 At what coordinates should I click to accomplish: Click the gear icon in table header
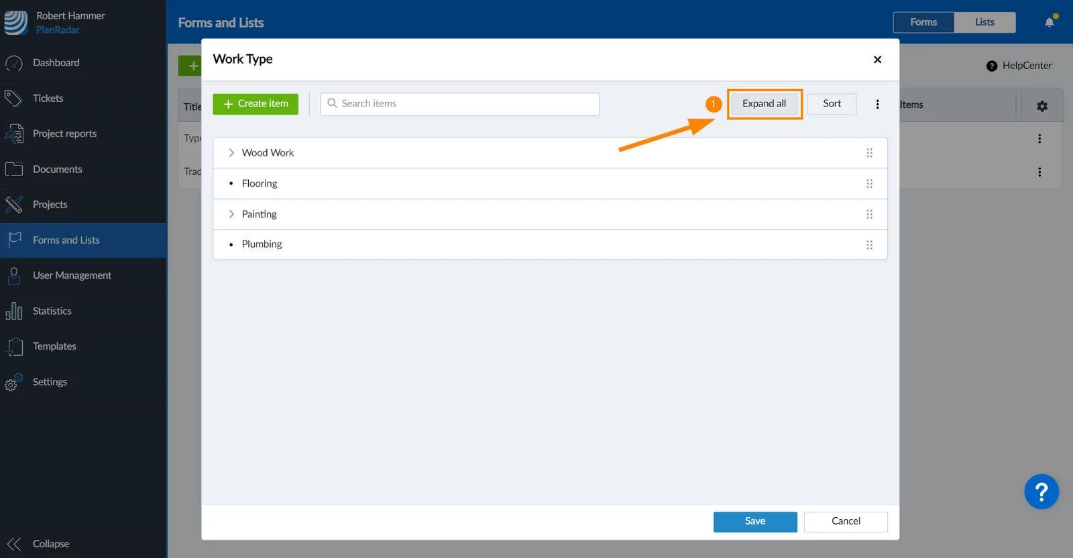click(x=1041, y=106)
